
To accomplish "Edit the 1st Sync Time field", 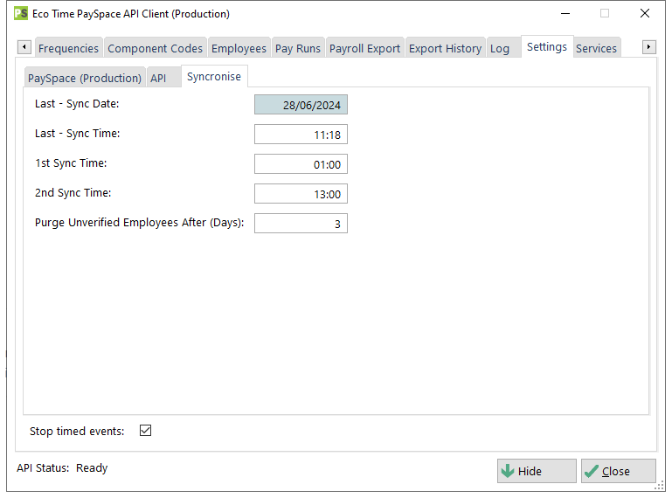I will (x=301, y=164).
